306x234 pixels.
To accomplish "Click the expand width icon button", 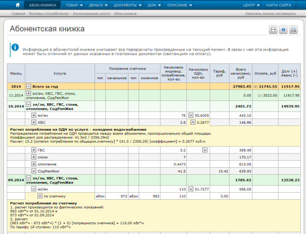I will [x=273, y=30].
